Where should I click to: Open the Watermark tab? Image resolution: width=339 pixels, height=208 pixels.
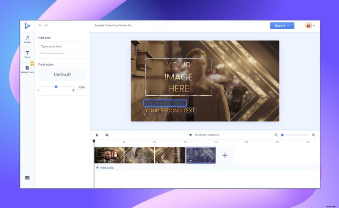[x=27, y=69]
